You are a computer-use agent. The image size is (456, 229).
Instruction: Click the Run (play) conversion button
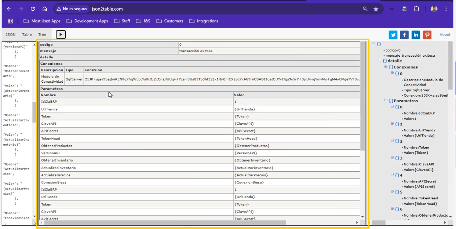[x=61, y=34]
